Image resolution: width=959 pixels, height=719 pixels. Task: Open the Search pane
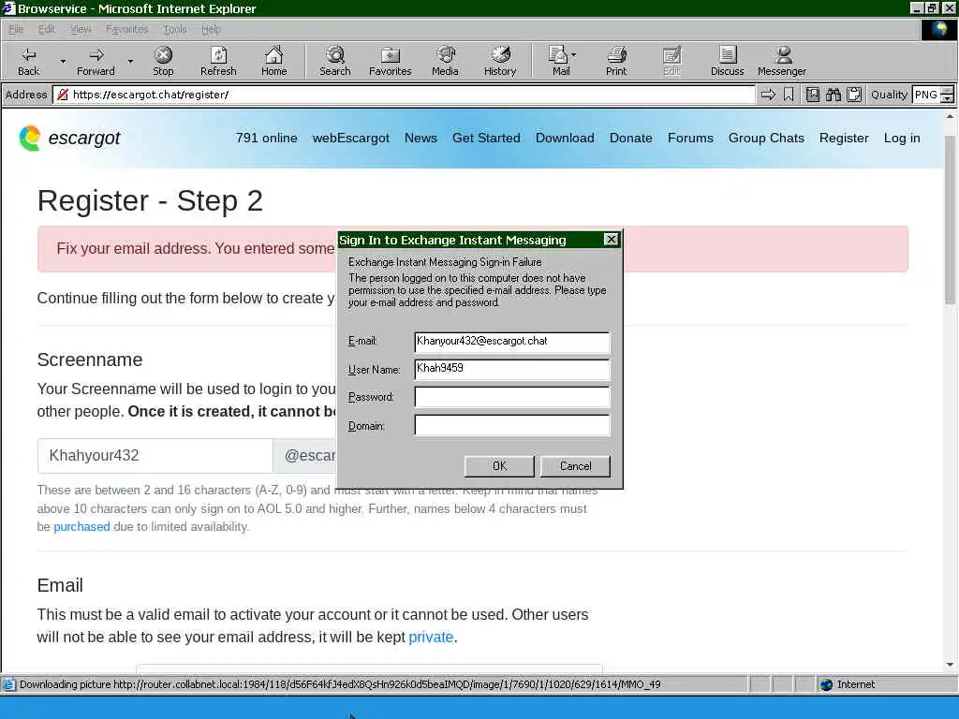point(334,61)
